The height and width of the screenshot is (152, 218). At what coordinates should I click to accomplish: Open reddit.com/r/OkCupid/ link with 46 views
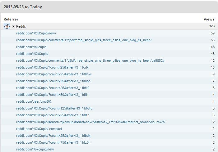[x=32, y=54]
